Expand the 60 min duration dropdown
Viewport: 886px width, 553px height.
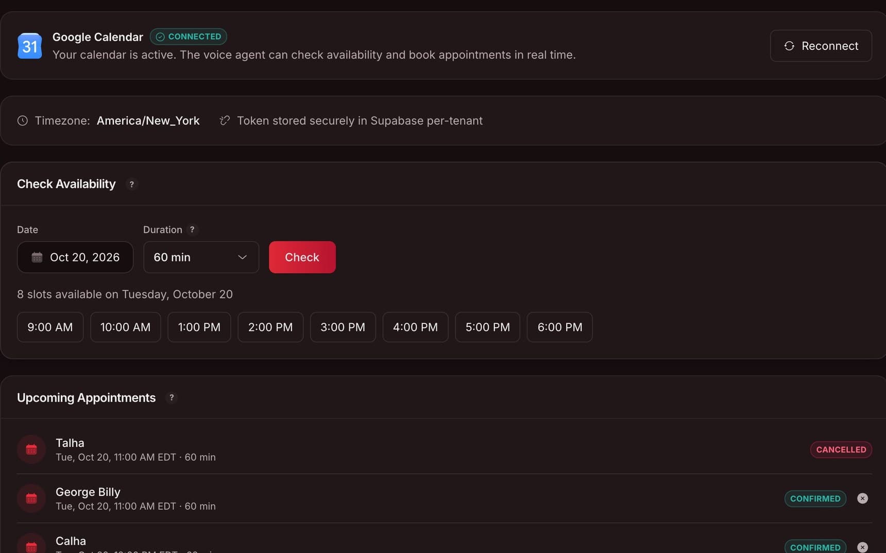[x=201, y=257]
